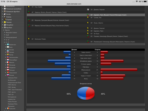Click the Футбол soccer ball icon
Viewport: 148px width, 111px height.
coord(5,27)
